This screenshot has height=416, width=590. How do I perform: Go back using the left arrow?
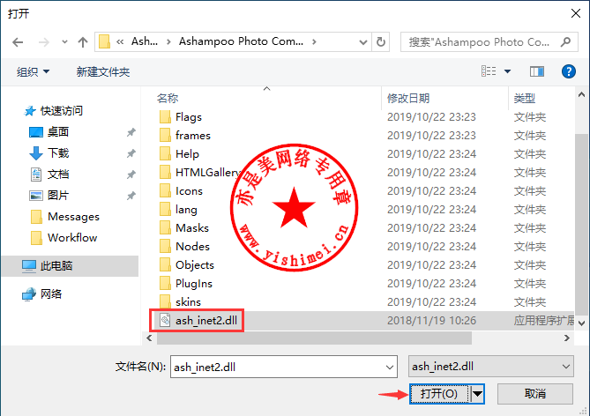point(18,42)
